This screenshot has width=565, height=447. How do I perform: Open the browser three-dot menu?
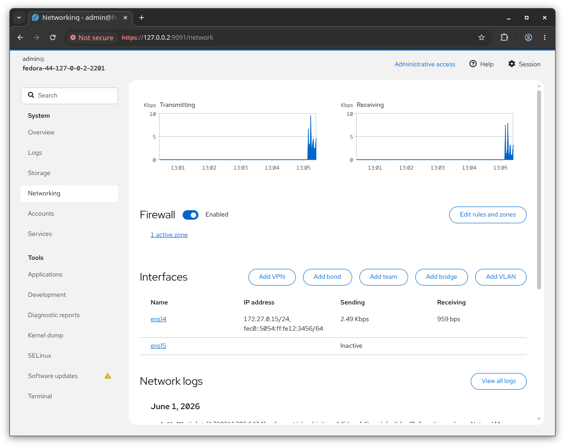(545, 37)
